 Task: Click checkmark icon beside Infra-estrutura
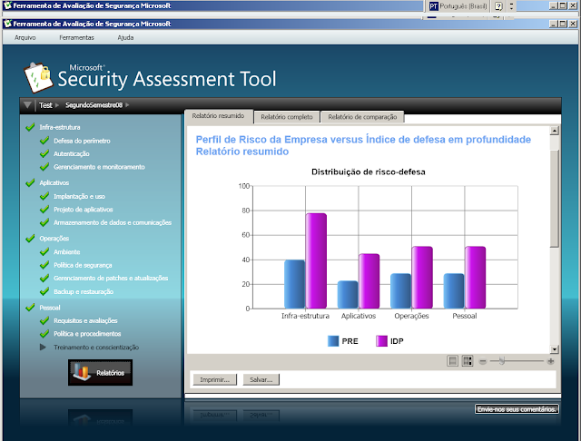pyautogui.click(x=30, y=127)
